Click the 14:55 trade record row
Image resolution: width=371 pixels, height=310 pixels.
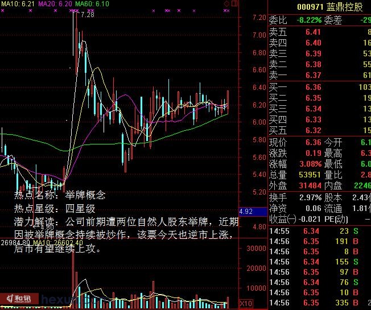pos(319,231)
